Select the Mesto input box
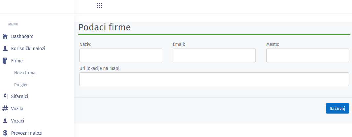Screen dimensions: 352x137 [x=307, y=55]
